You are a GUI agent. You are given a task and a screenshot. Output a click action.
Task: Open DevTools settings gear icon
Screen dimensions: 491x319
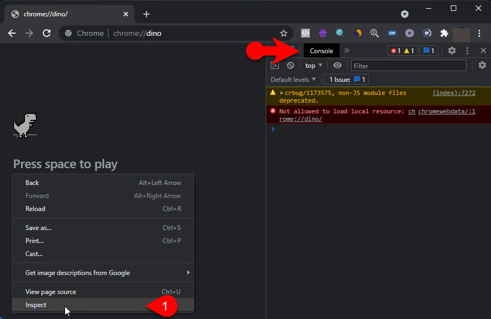point(451,50)
